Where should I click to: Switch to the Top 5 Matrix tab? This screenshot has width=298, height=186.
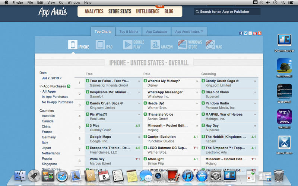point(129,32)
